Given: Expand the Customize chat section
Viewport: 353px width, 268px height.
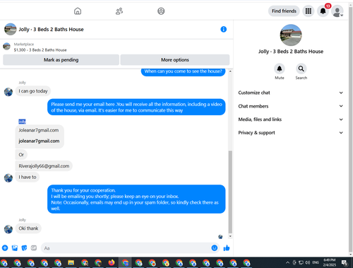Looking at the screenshot, I should (291, 93).
